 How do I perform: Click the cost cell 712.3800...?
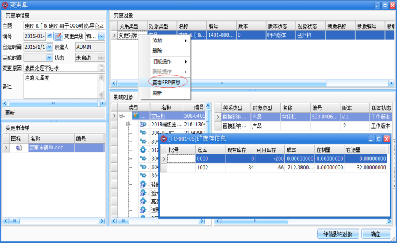pyautogui.click(x=299, y=168)
